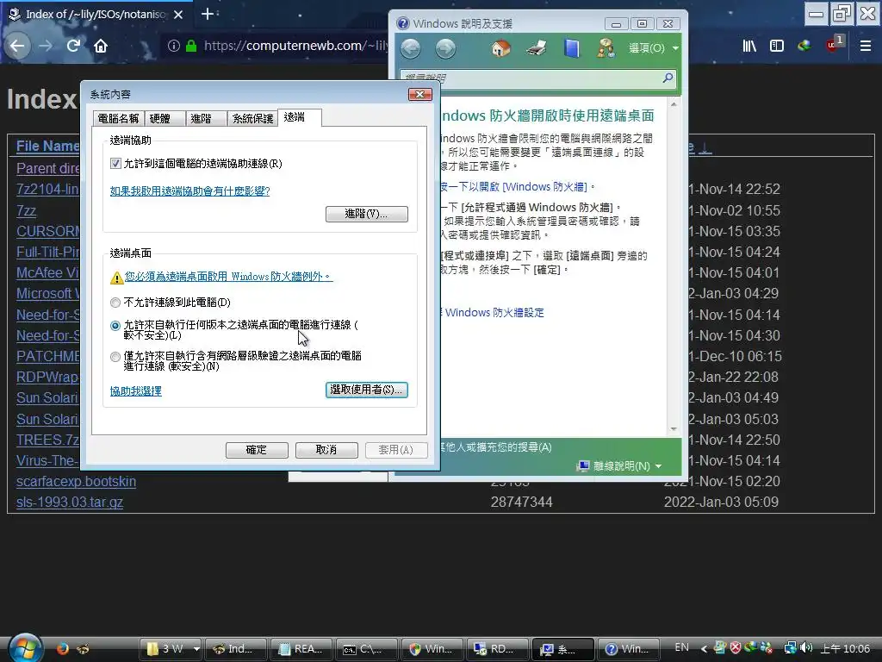Launch Firefox from Quick Launch
Screen dimensions: 882x662
coord(62,648)
